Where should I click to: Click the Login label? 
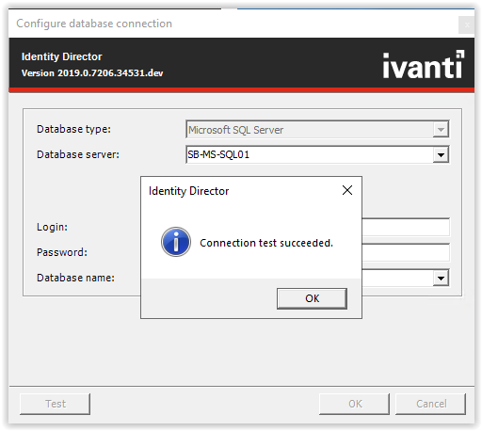(x=52, y=227)
